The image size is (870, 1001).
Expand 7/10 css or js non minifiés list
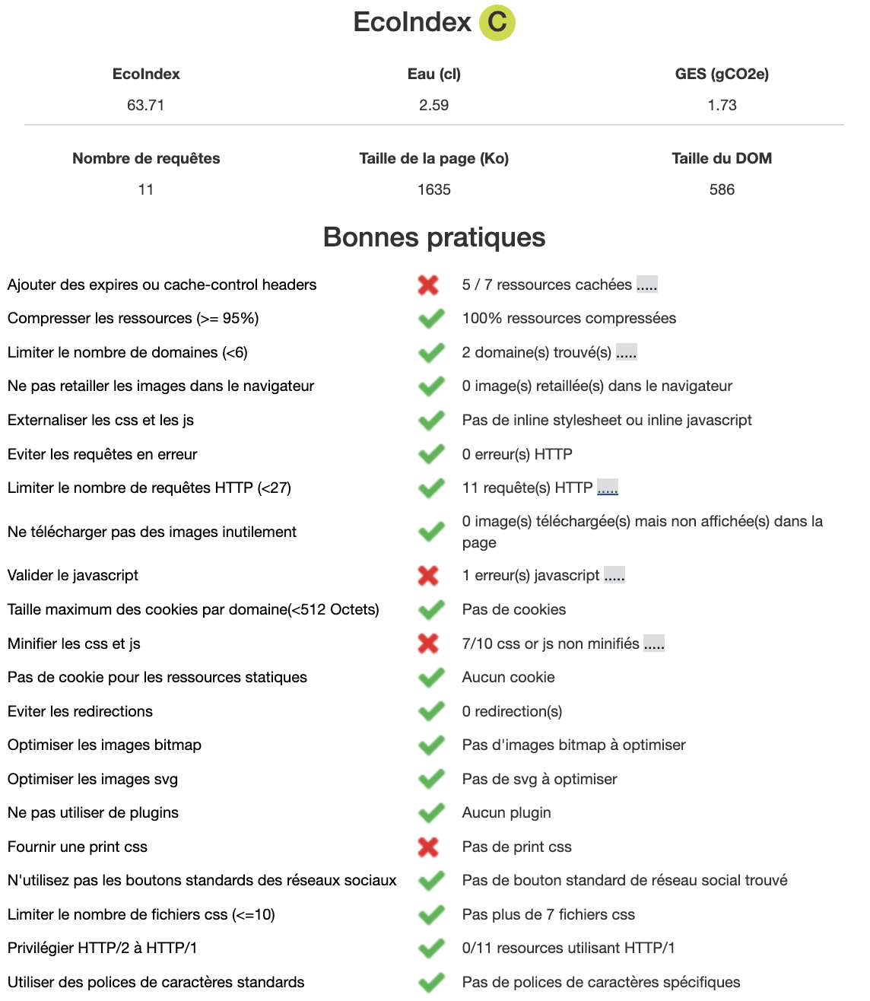(x=654, y=644)
